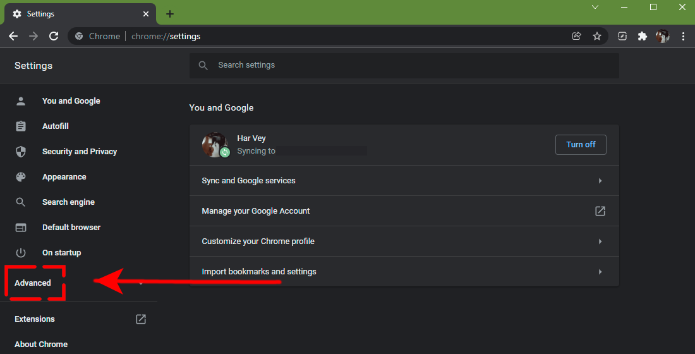Open Customize your Chrome profile
The height and width of the screenshot is (354, 695).
[x=404, y=241]
